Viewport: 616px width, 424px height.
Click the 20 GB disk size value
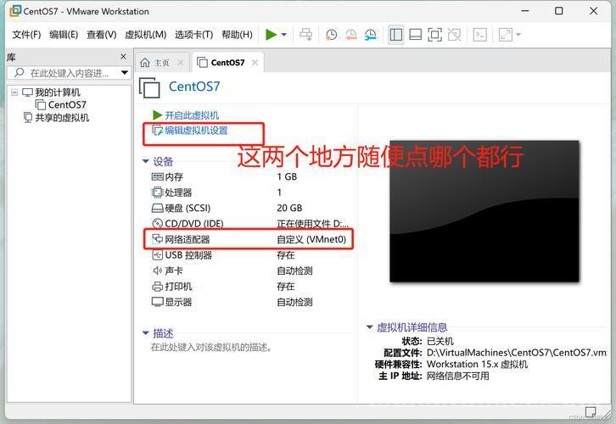pyautogui.click(x=289, y=208)
